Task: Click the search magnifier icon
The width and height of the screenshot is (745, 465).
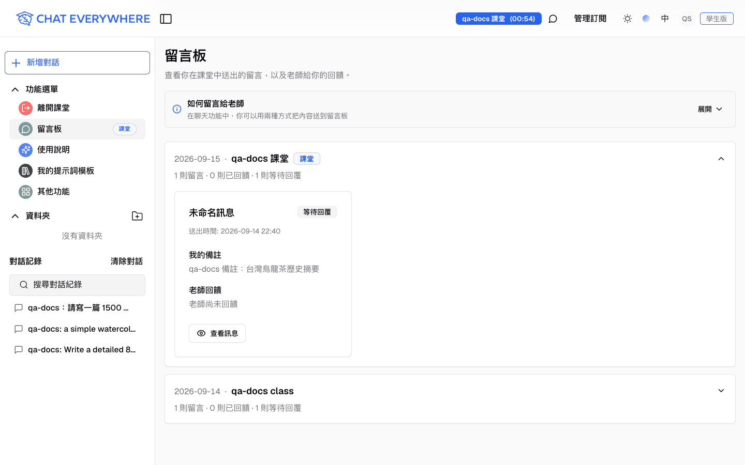Action: pos(23,285)
